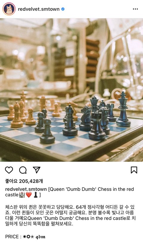Open the redvelvet.smtown cat profile picture
The width and height of the screenshot is (143, 245).
[9, 9]
